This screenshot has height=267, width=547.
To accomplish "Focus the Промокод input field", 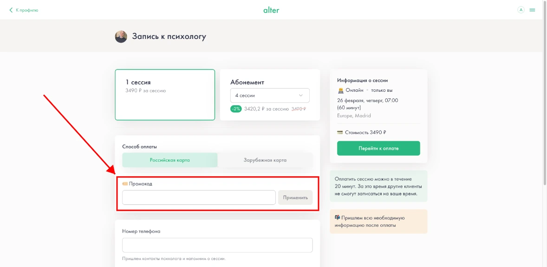I will click(x=199, y=197).
